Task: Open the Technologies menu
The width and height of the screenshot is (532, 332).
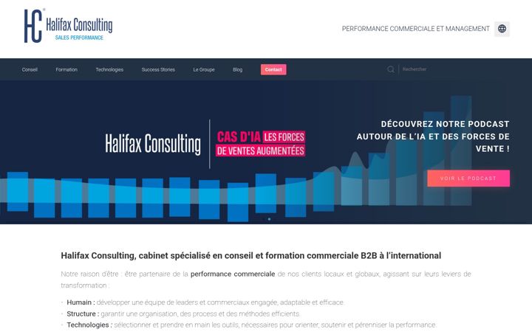Action: pos(109,69)
